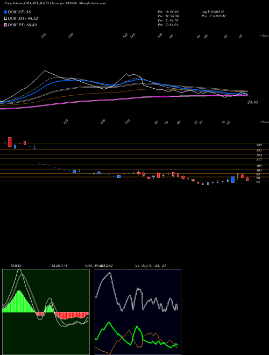This screenshot has height=355, width=269.
Task: Click the green +DI line peak in ADX panel
Action: point(109,322)
